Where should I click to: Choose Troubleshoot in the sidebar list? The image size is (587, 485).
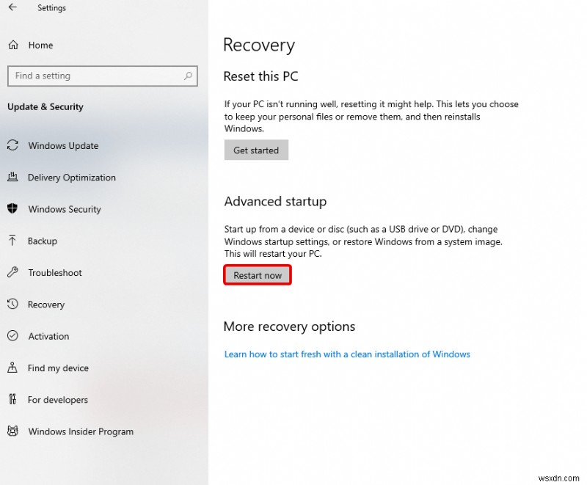coord(54,272)
